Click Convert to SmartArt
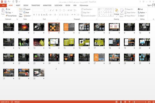This screenshot has height=103, width=155. [89, 16]
